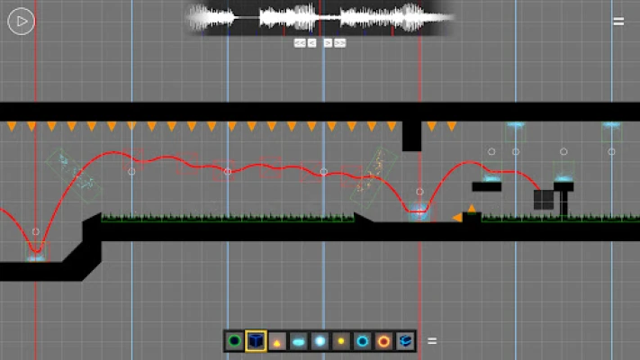Viewport: 640px width, 360px height.
Task: Select the T-shaped black pillar platform
Action: 563,200
